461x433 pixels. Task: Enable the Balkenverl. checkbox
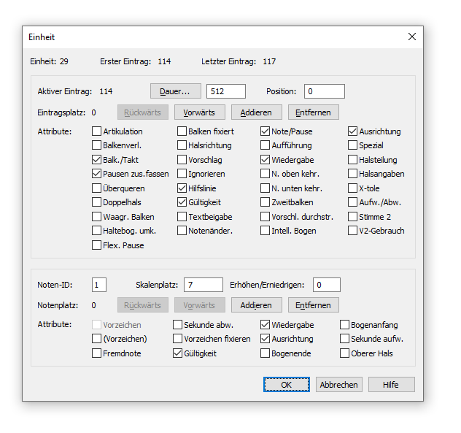(96, 145)
